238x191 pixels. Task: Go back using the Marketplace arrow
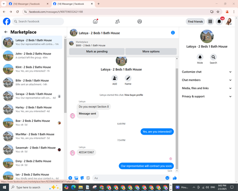click(x=6, y=32)
